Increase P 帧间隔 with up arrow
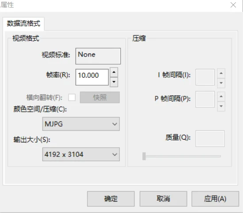Screen dimensions: 243x213 [221, 96]
